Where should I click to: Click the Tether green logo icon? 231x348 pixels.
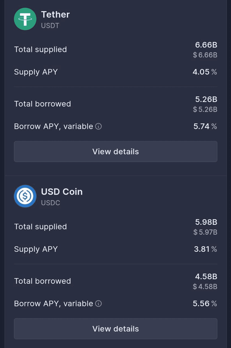25,19
